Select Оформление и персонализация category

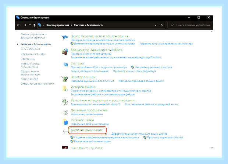point(30,73)
